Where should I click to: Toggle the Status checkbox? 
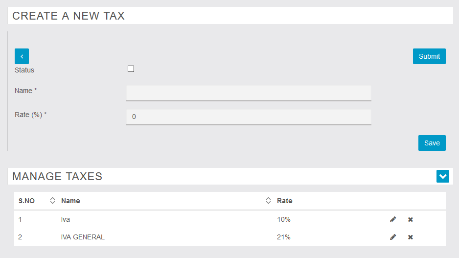[x=131, y=69]
